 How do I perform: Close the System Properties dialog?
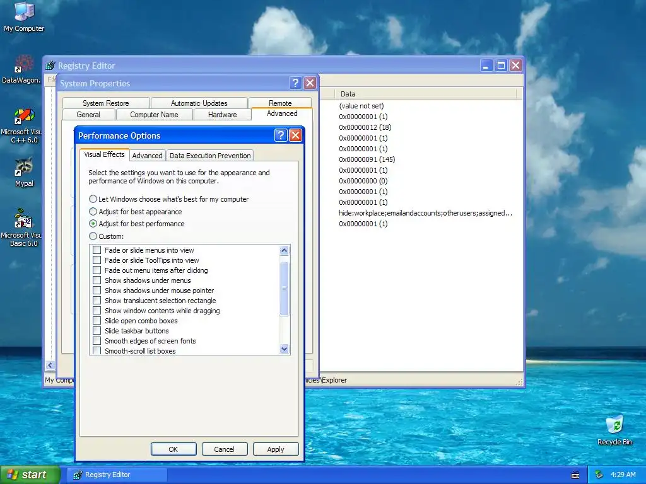click(x=310, y=83)
